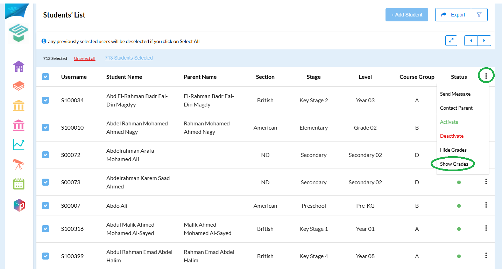Click student name Abdelrahman Arafa Mohamed Ali

pos(130,155)
